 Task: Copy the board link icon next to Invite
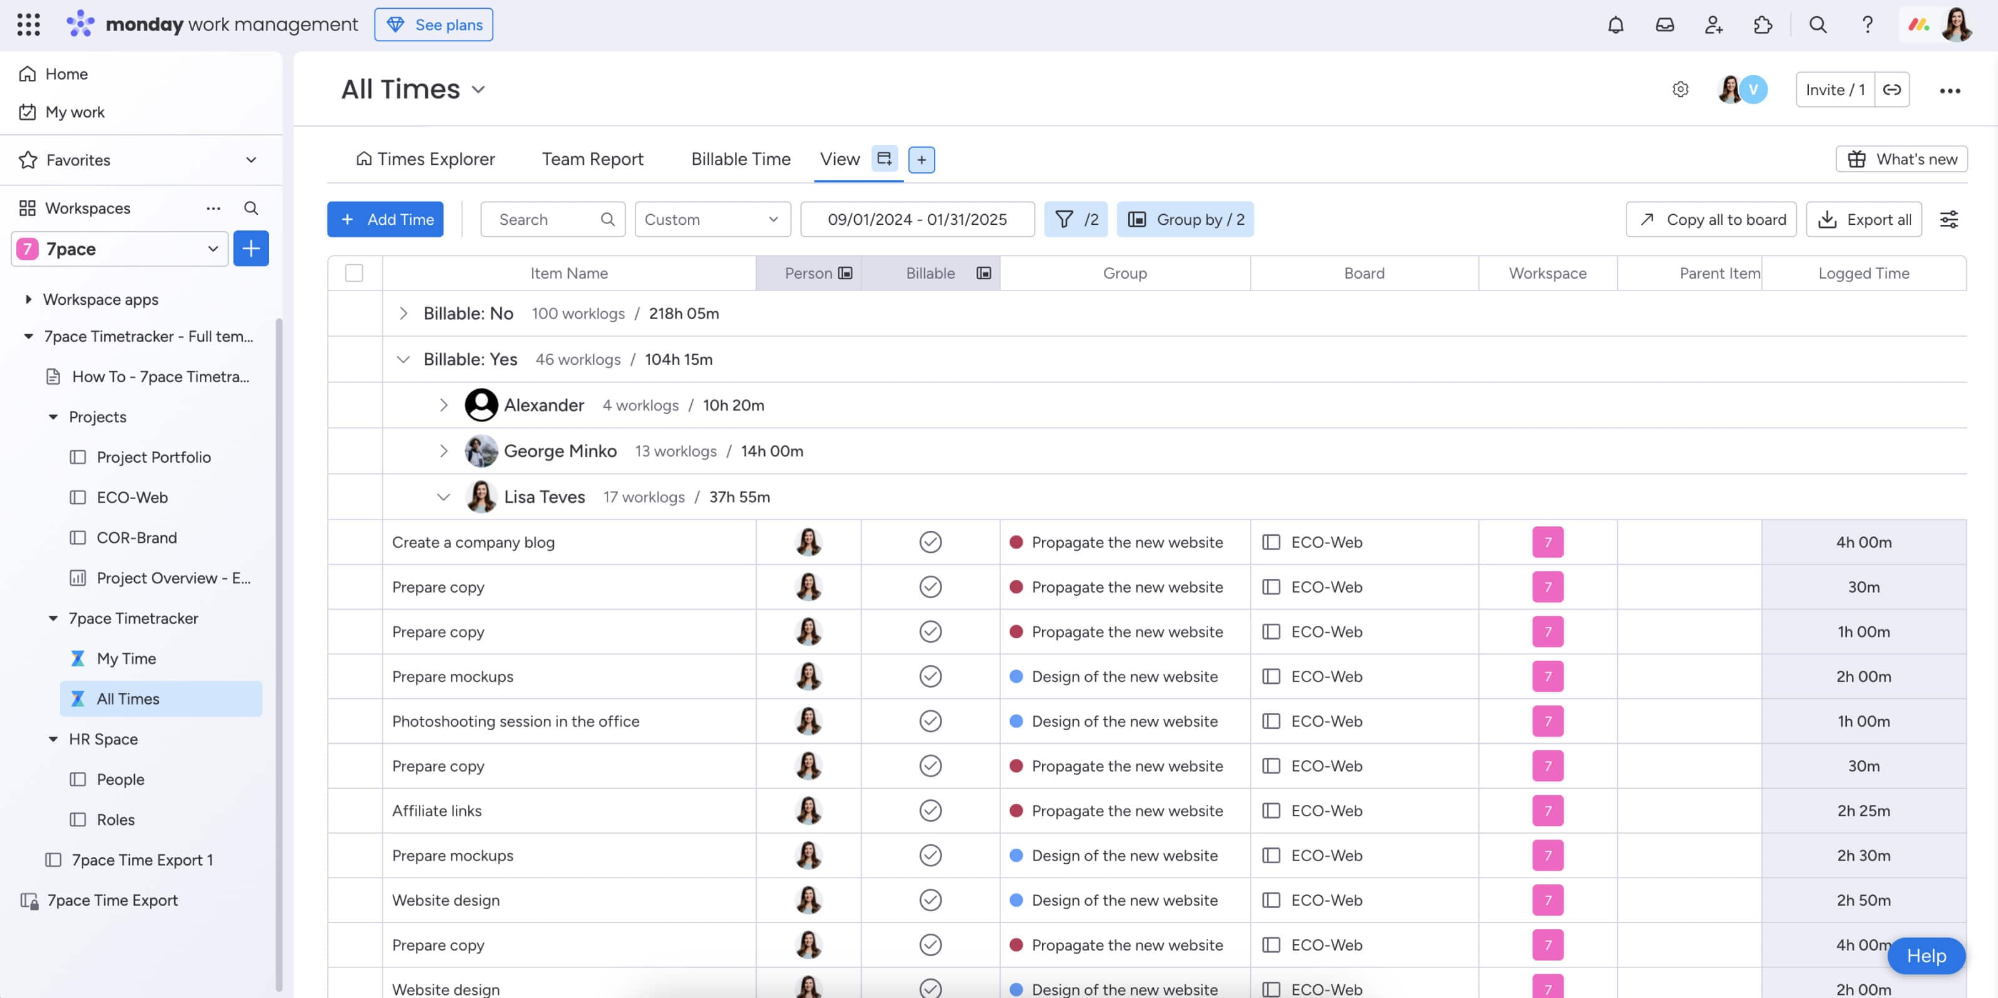pos(1892,89)
